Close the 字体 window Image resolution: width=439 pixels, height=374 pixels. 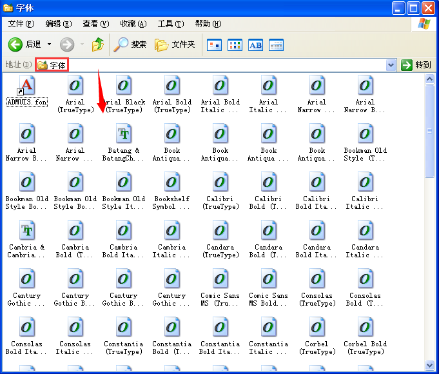coord(429,8)
